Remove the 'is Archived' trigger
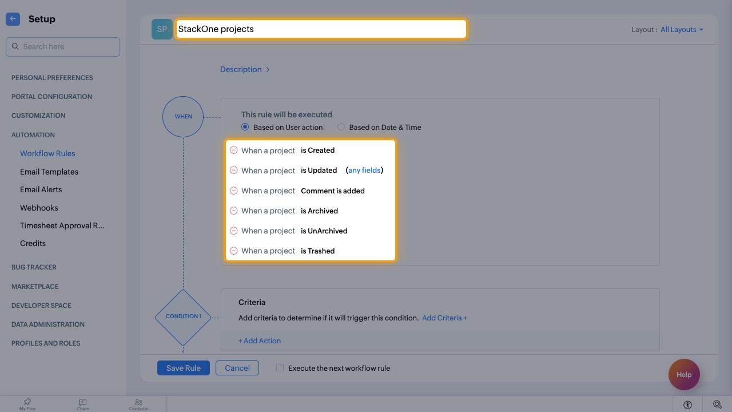The height and width of the screenshot is (412, 732). pyautogui.click(x=233, y=211)
